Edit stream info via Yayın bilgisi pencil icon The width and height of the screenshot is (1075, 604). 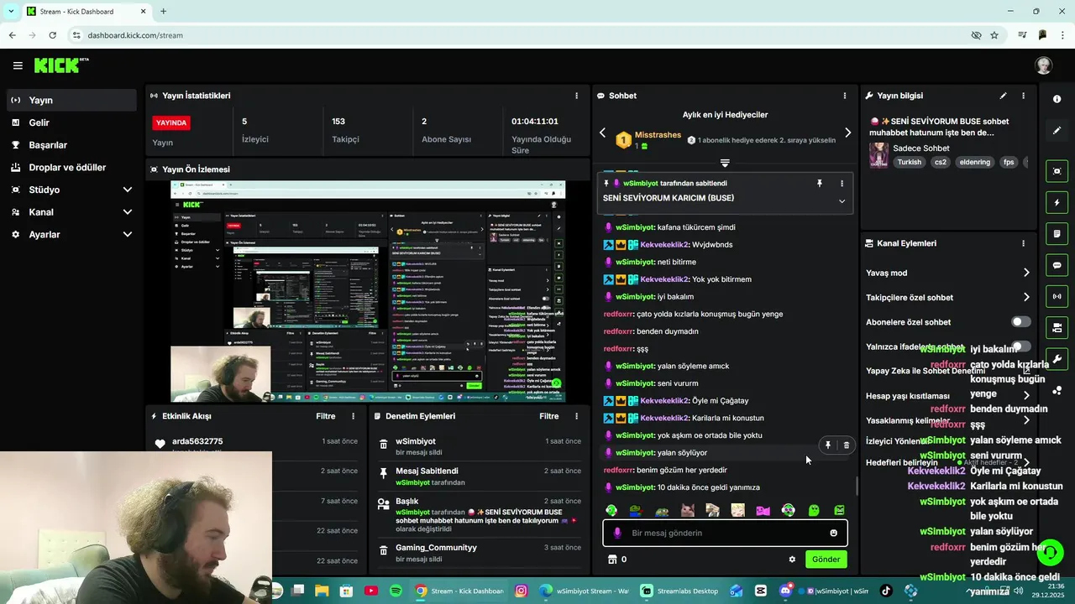(1003, 96)
